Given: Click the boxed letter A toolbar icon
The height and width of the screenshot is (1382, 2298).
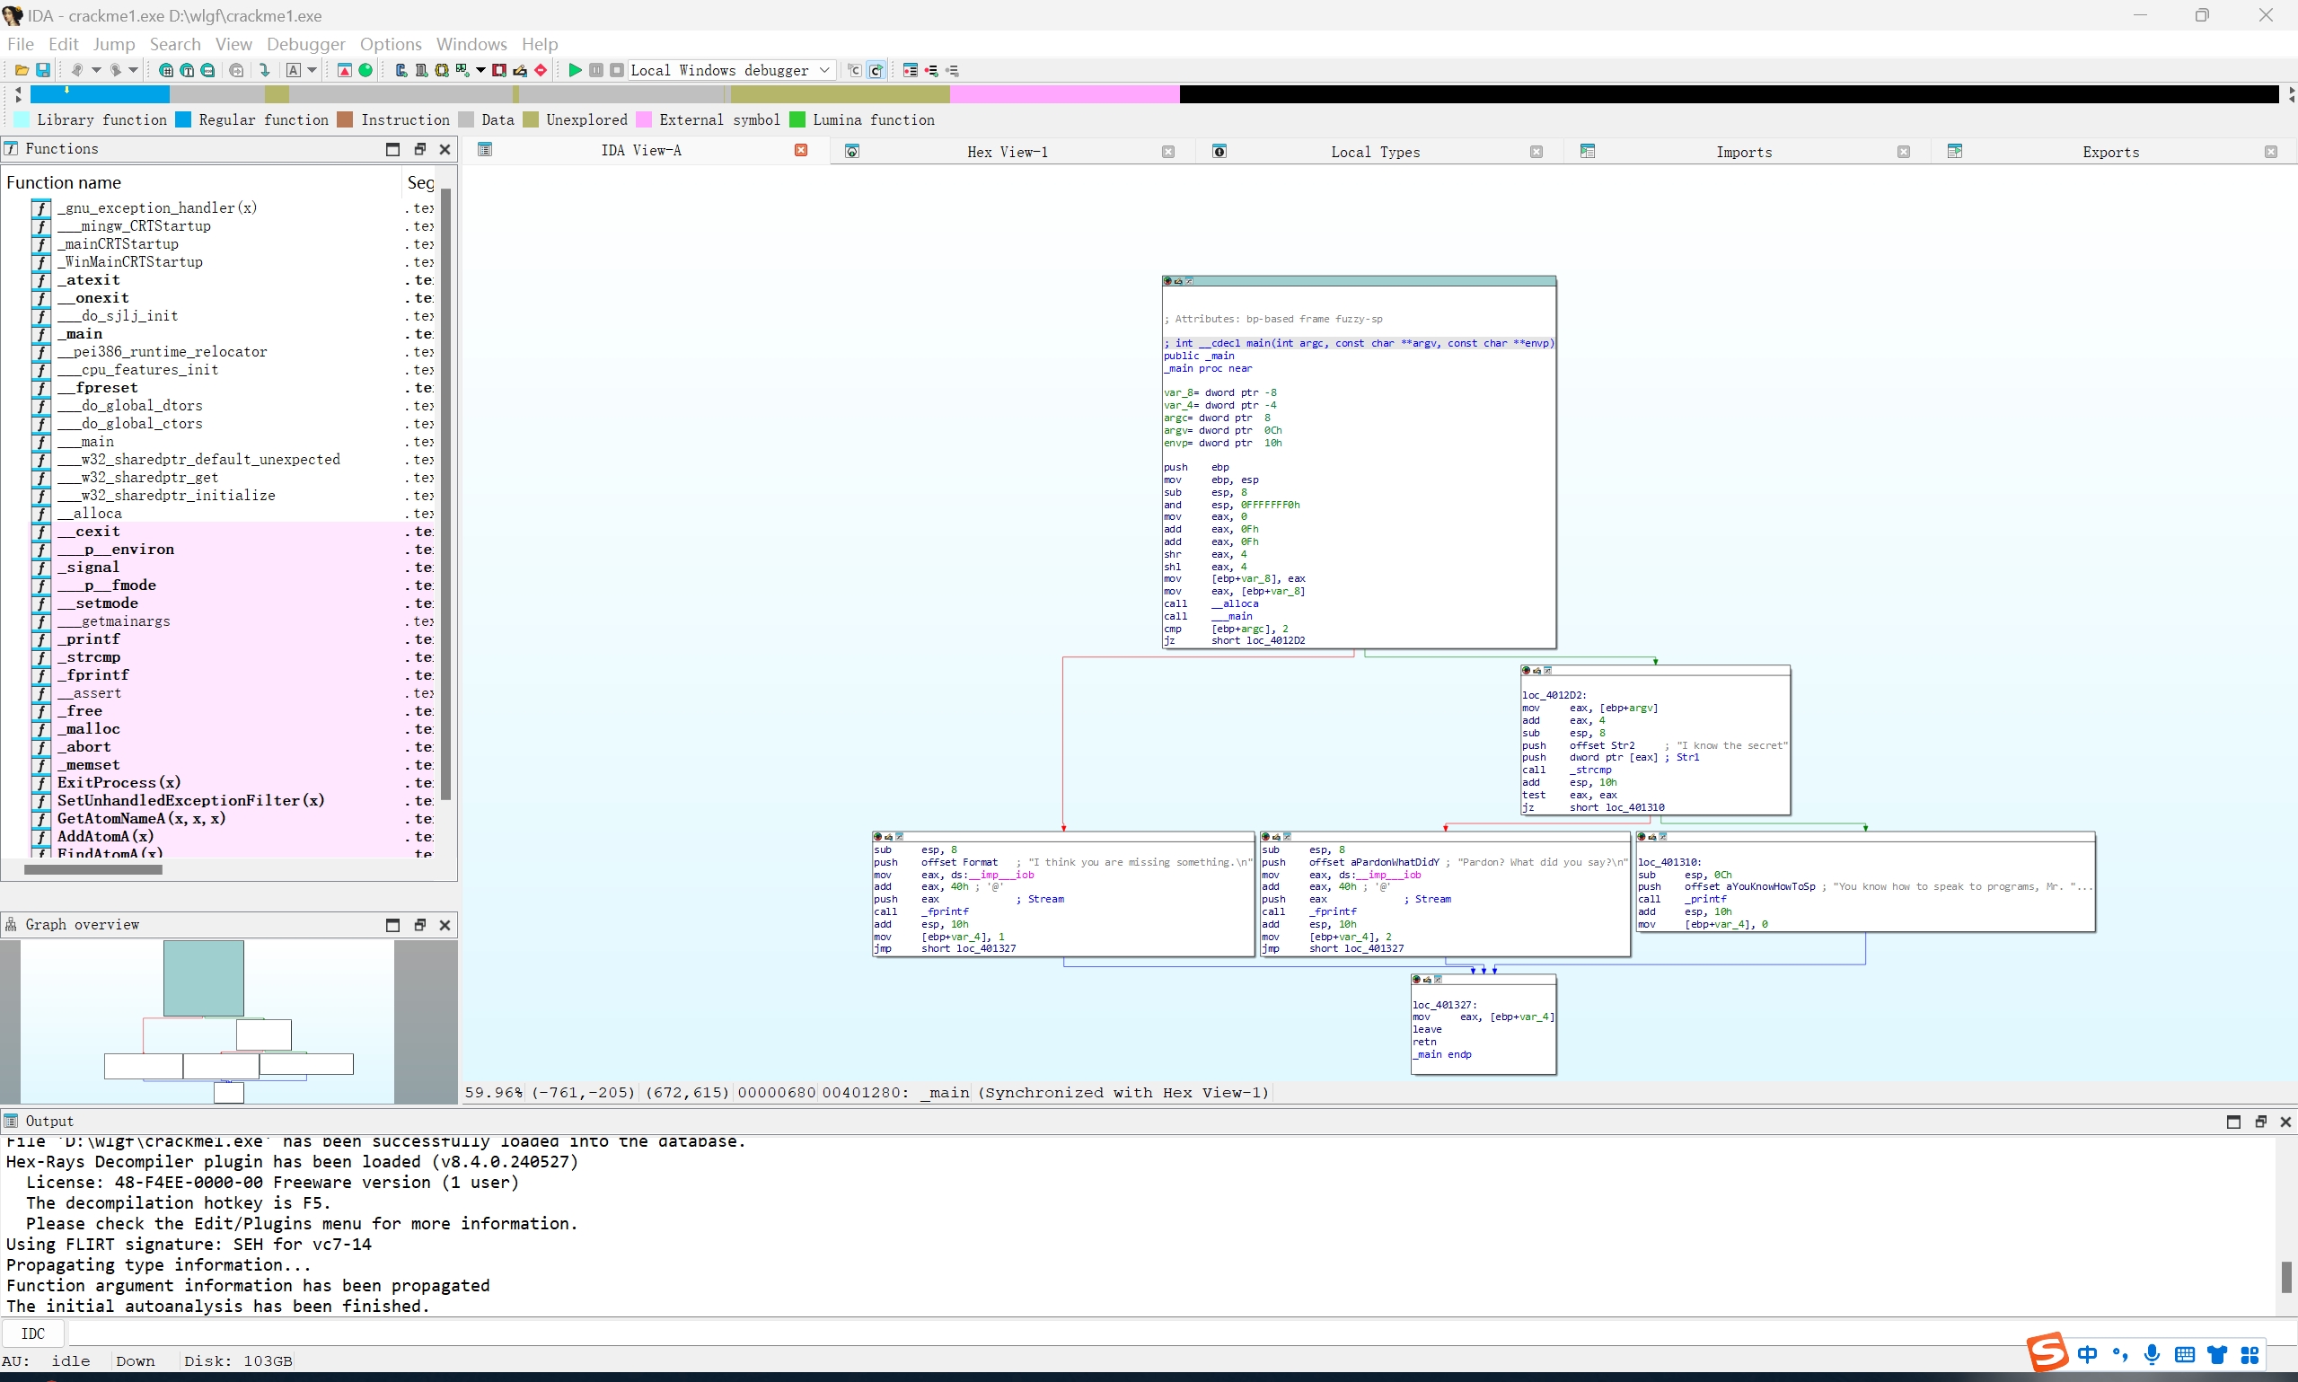Looking at the screenshot, I should point(294,70).
